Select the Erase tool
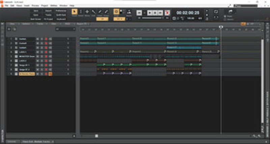The image size is (270, 144). 106,12
